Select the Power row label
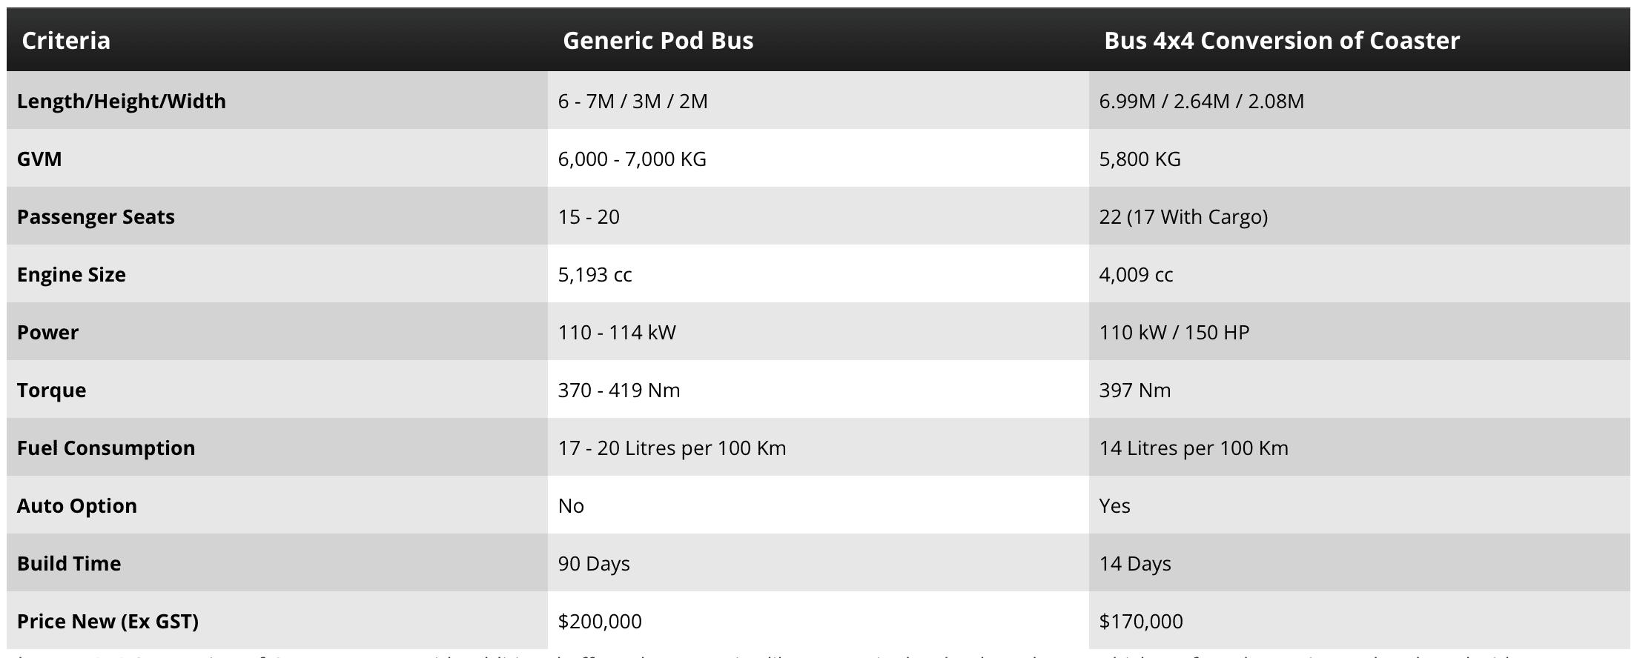1637x658 pixels. coord(47,332)
